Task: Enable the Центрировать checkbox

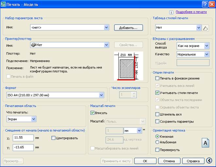Action: [53, 138]
